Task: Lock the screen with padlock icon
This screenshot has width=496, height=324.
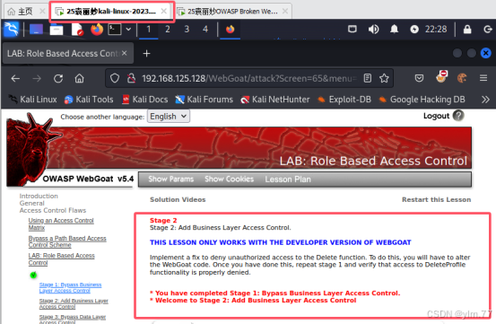Action: (467, 30)
